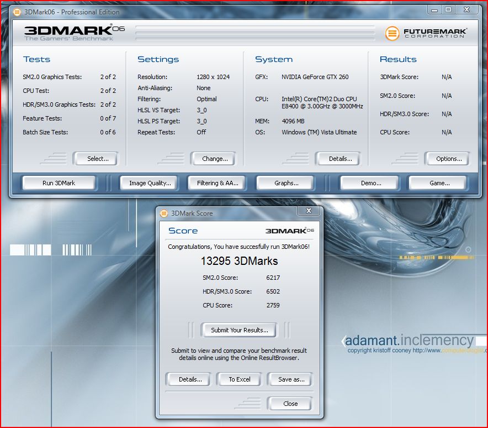488x428 pixels.
Task: Click the Run 3DMark button
Action: pyautogui.click(x=59, y=183)
